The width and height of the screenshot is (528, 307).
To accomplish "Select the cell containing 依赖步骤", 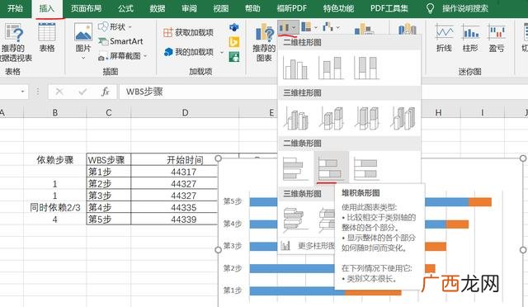I will coord(55,160).
